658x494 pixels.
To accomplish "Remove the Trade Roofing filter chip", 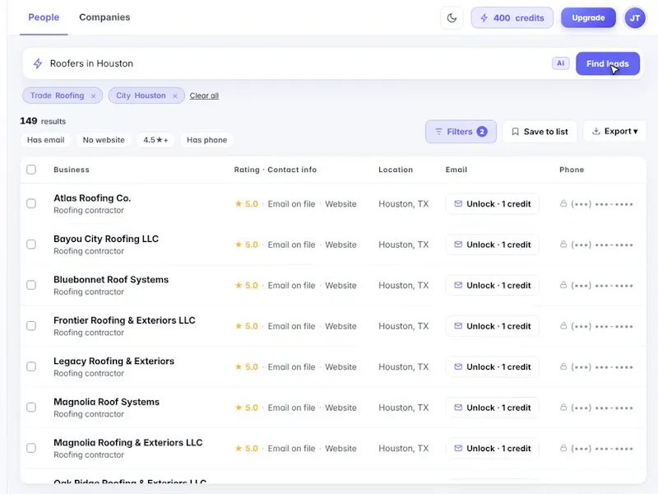I will coord(93,96).
